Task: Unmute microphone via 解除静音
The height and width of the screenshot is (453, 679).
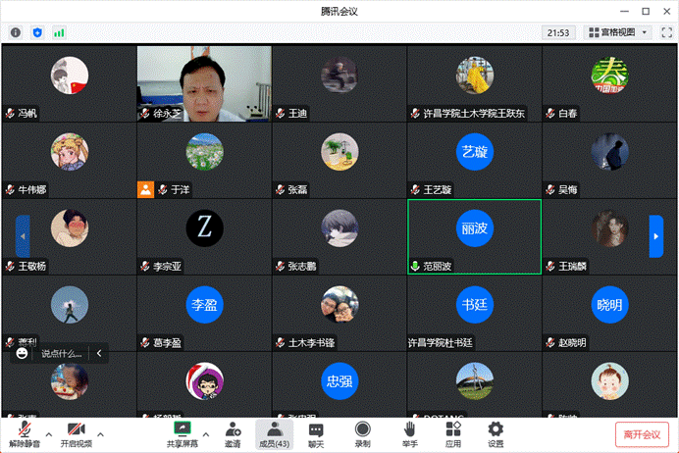Action: pos(24,433)
